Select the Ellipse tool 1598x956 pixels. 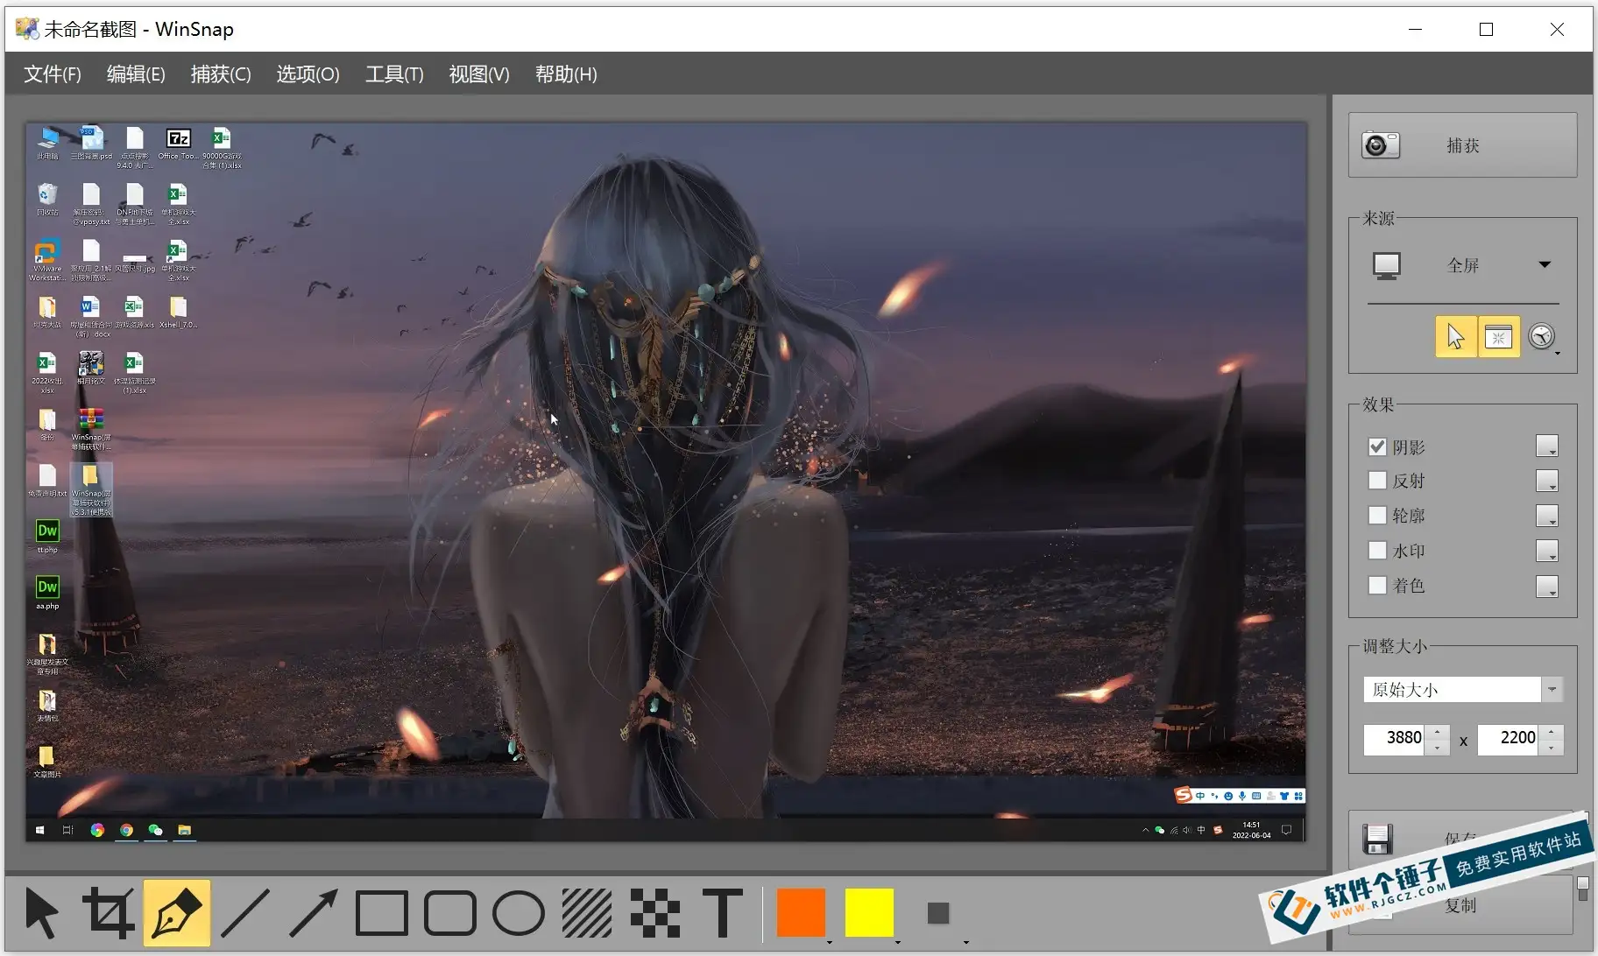pos(518,913)
